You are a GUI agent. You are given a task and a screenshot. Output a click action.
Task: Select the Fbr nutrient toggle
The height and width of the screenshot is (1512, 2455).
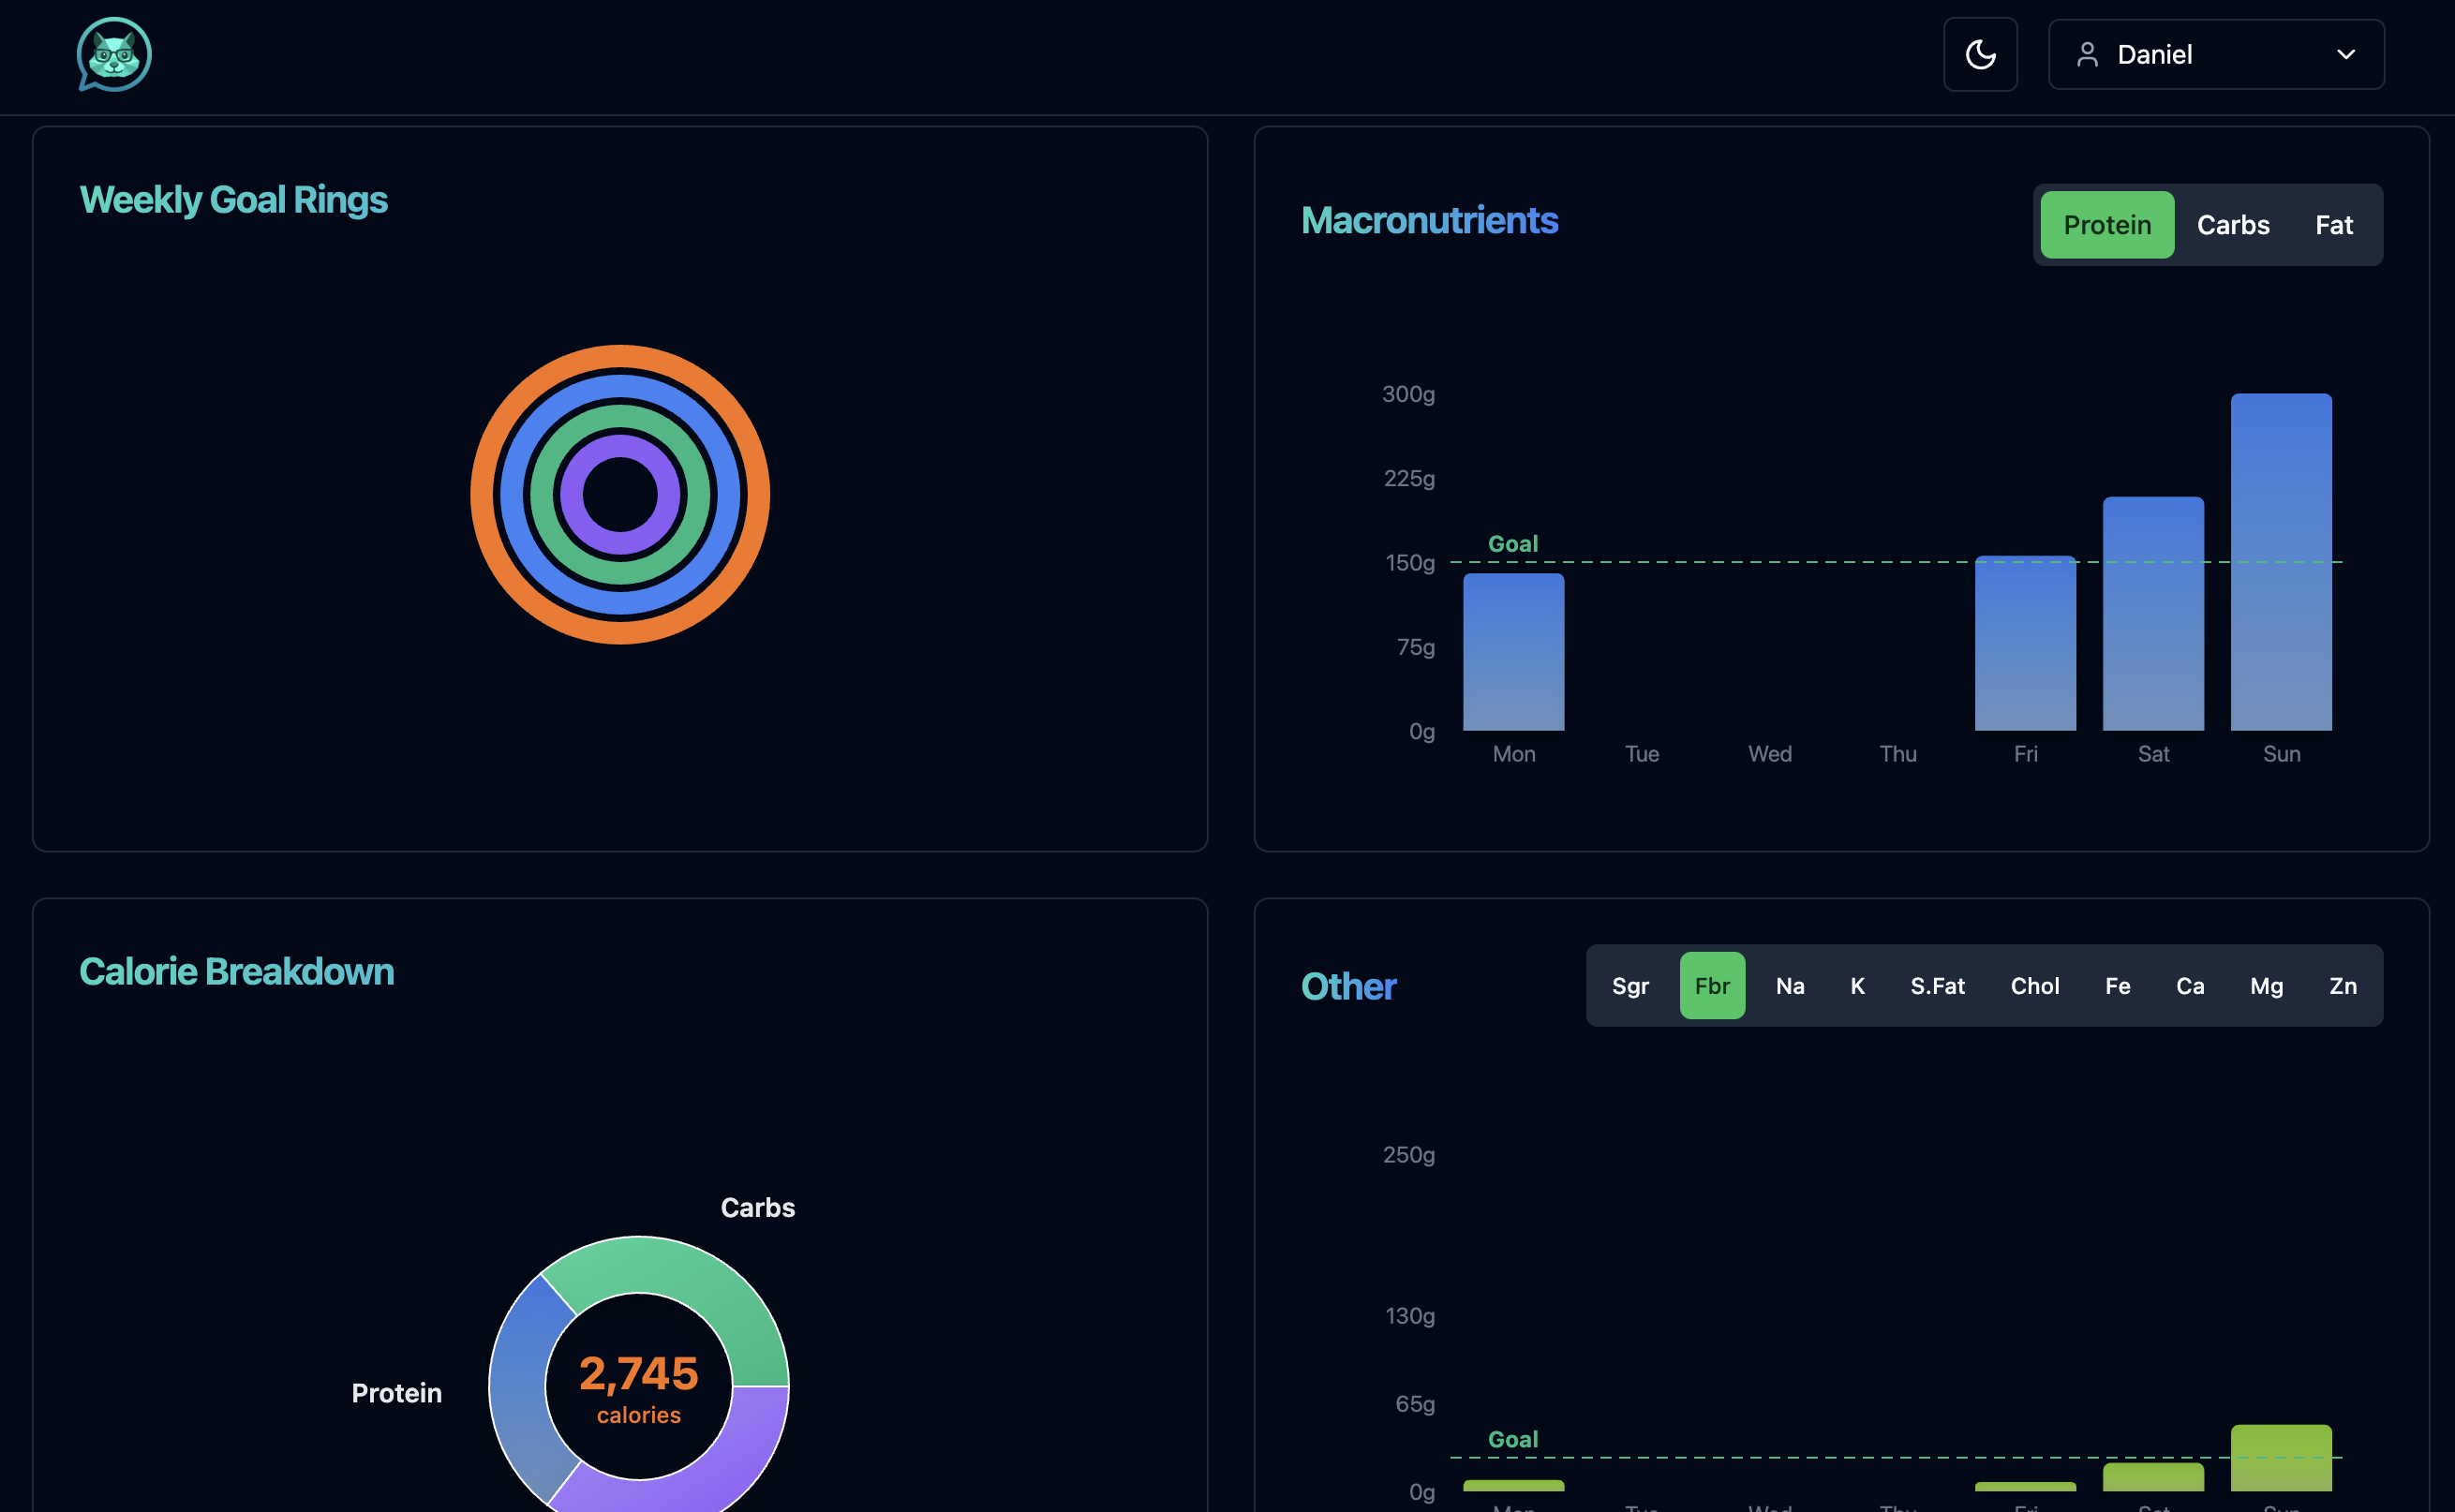pyautogui.click(x=1711, y=986)
